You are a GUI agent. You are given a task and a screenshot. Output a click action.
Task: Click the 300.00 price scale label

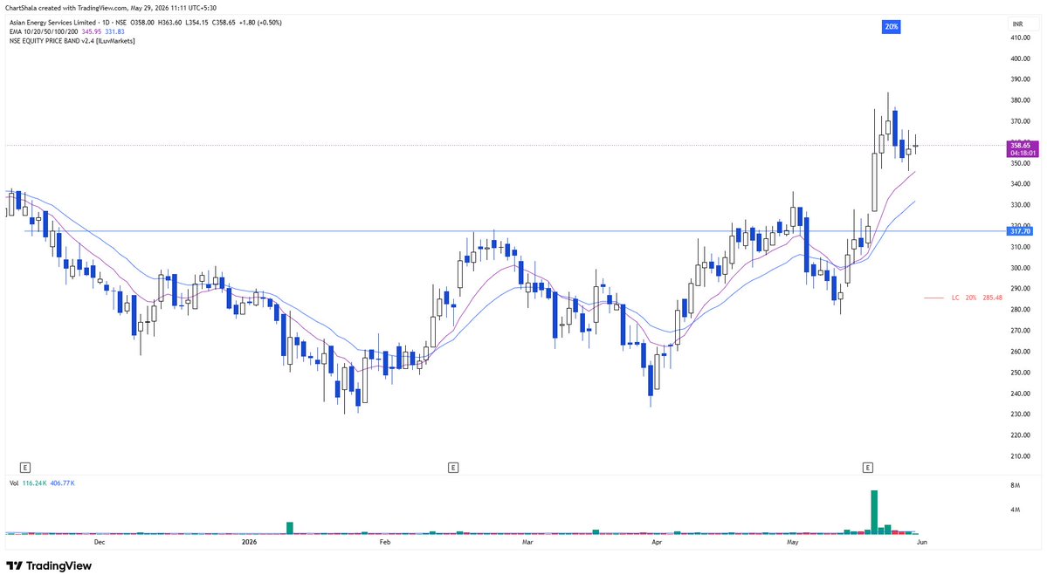[x=1020, y=268]
